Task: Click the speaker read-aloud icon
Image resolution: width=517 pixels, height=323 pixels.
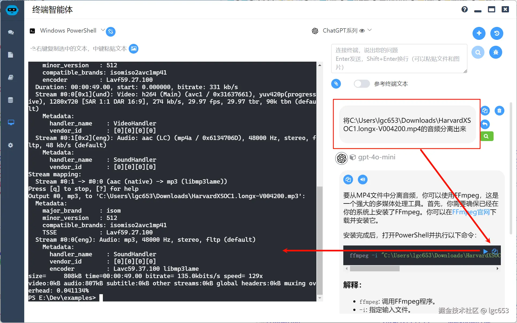Action: tap(362, 180)
